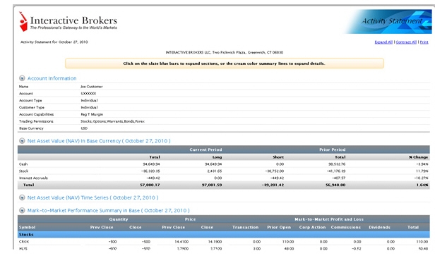Image resolution: width=435 pixels, height=263 pixels.
Task: Click Net Asset Value (NAV) Time Series heading
Action: tap(93, 197)
